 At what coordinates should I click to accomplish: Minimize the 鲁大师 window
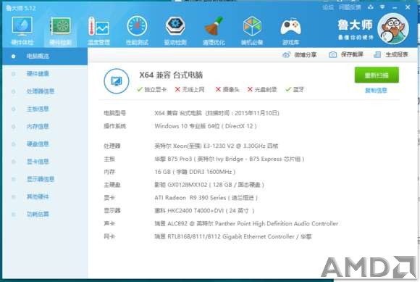click(x=395, y=7)
